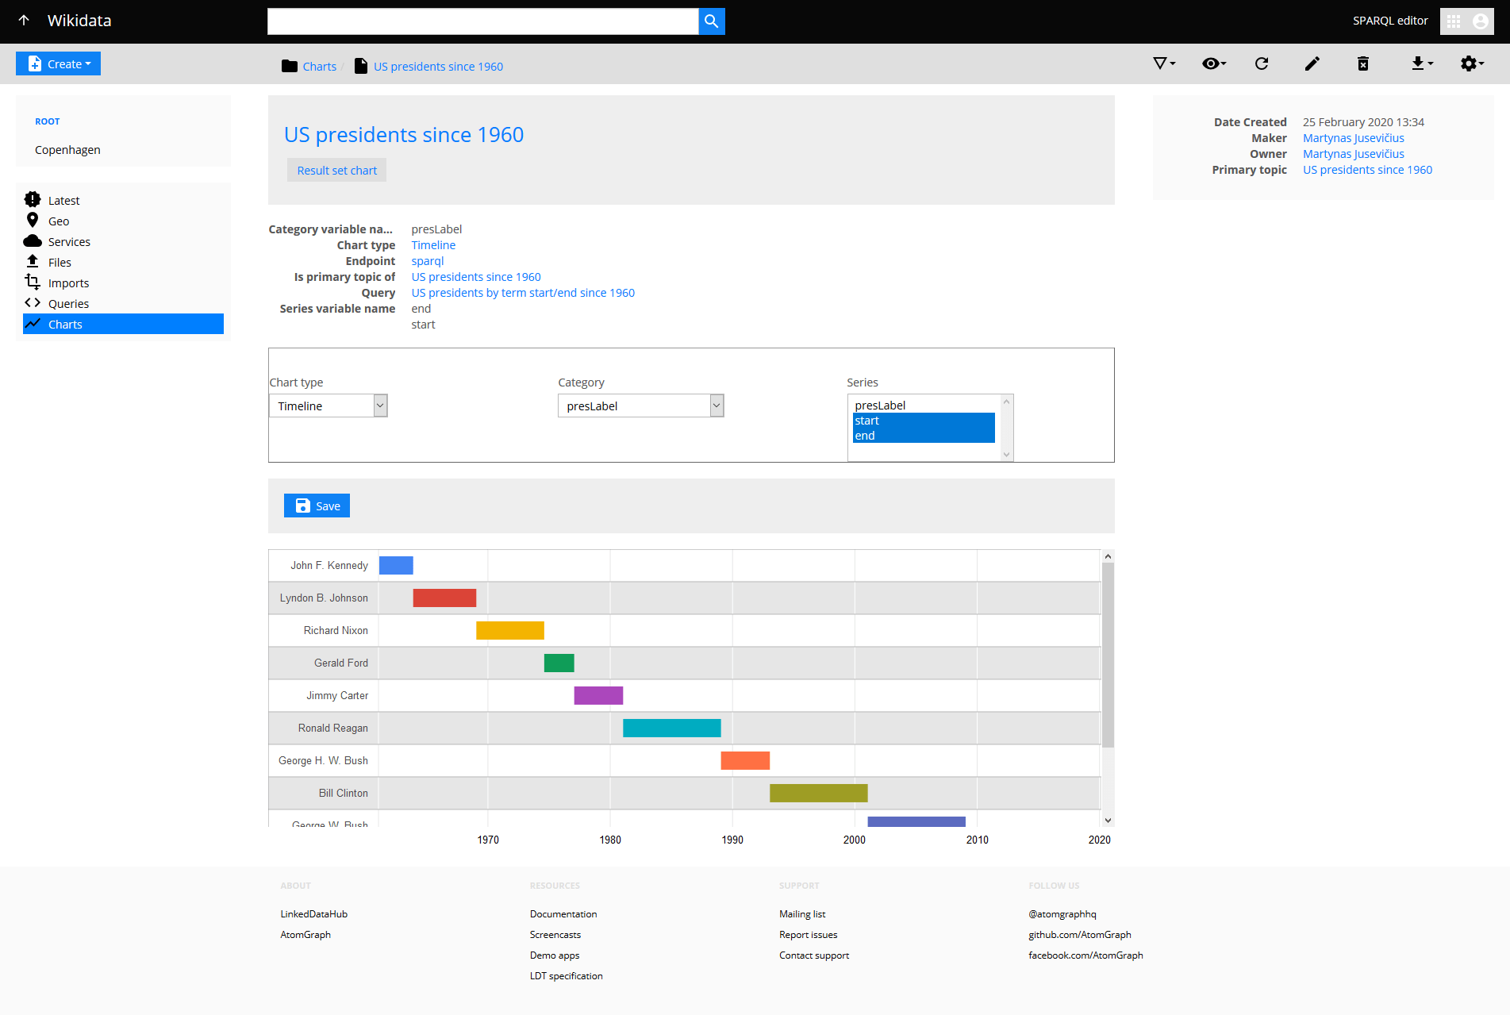Open the Create dropdown button

(x=58, y=63)
